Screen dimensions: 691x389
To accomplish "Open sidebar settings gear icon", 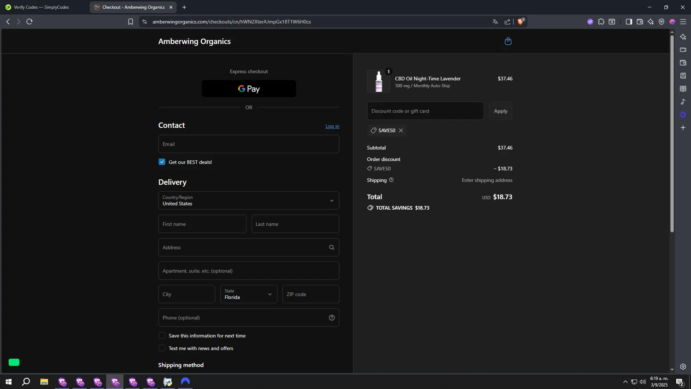I will 683,367.
